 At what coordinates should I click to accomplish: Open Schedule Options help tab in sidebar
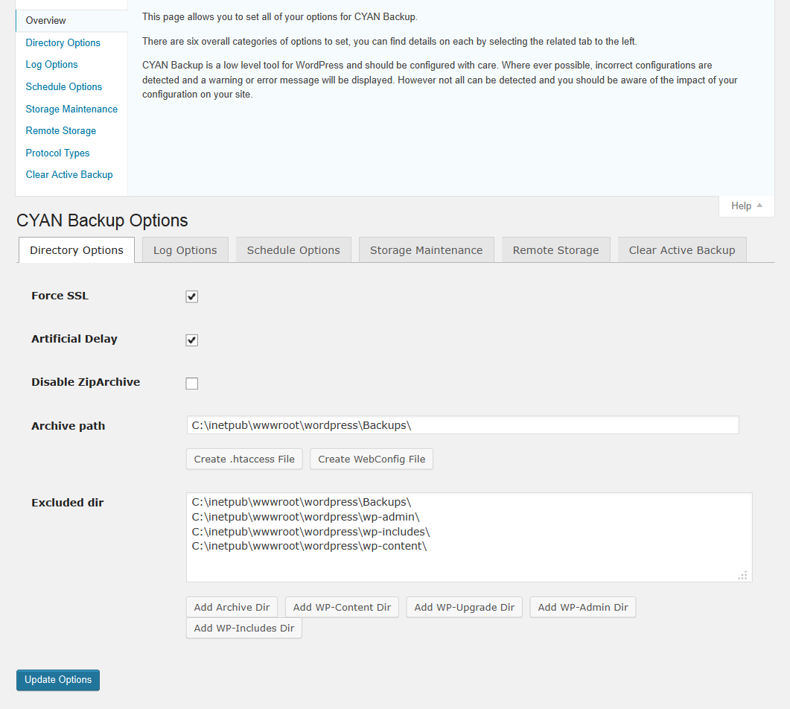click(63, 86)
